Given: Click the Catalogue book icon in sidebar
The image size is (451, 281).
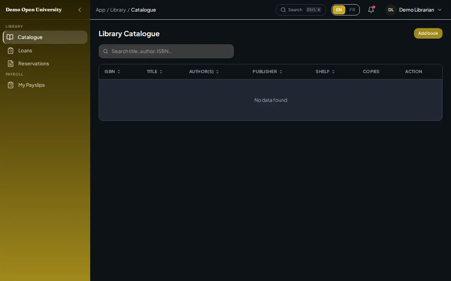Looking at the screenshot, I should coord(10,37).
